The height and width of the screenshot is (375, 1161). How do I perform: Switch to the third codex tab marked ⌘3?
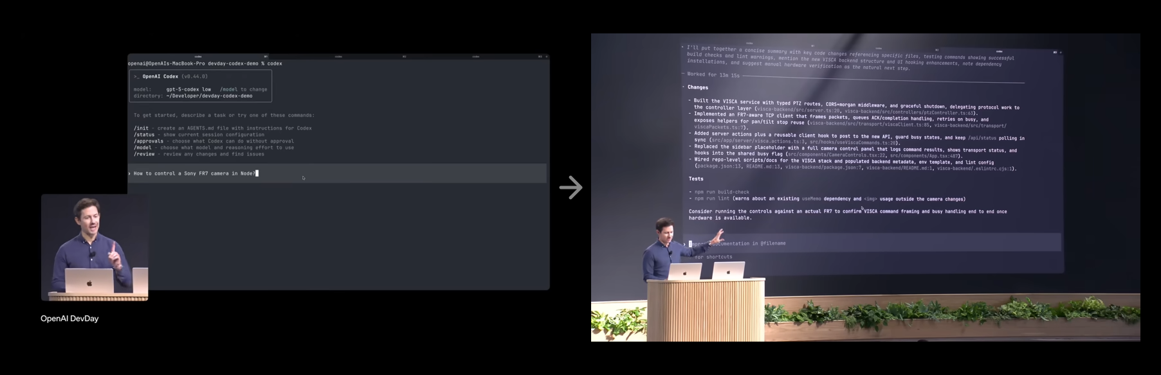click(x=476, y=57)
